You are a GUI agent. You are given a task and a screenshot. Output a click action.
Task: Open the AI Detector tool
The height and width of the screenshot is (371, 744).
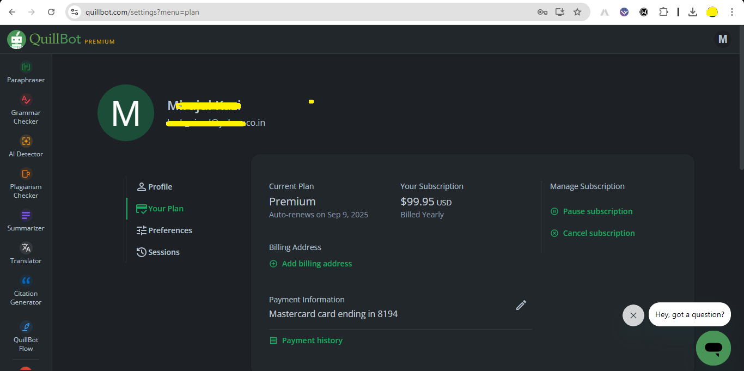(x=26, y=147)
